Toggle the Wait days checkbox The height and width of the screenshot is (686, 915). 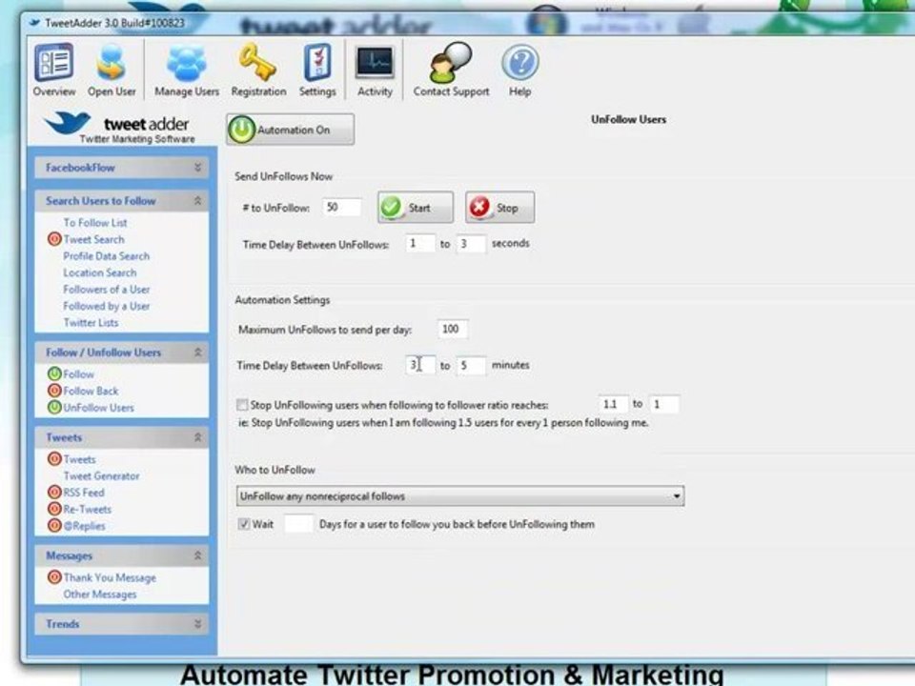pyautogui.click(x=244, y=524)
